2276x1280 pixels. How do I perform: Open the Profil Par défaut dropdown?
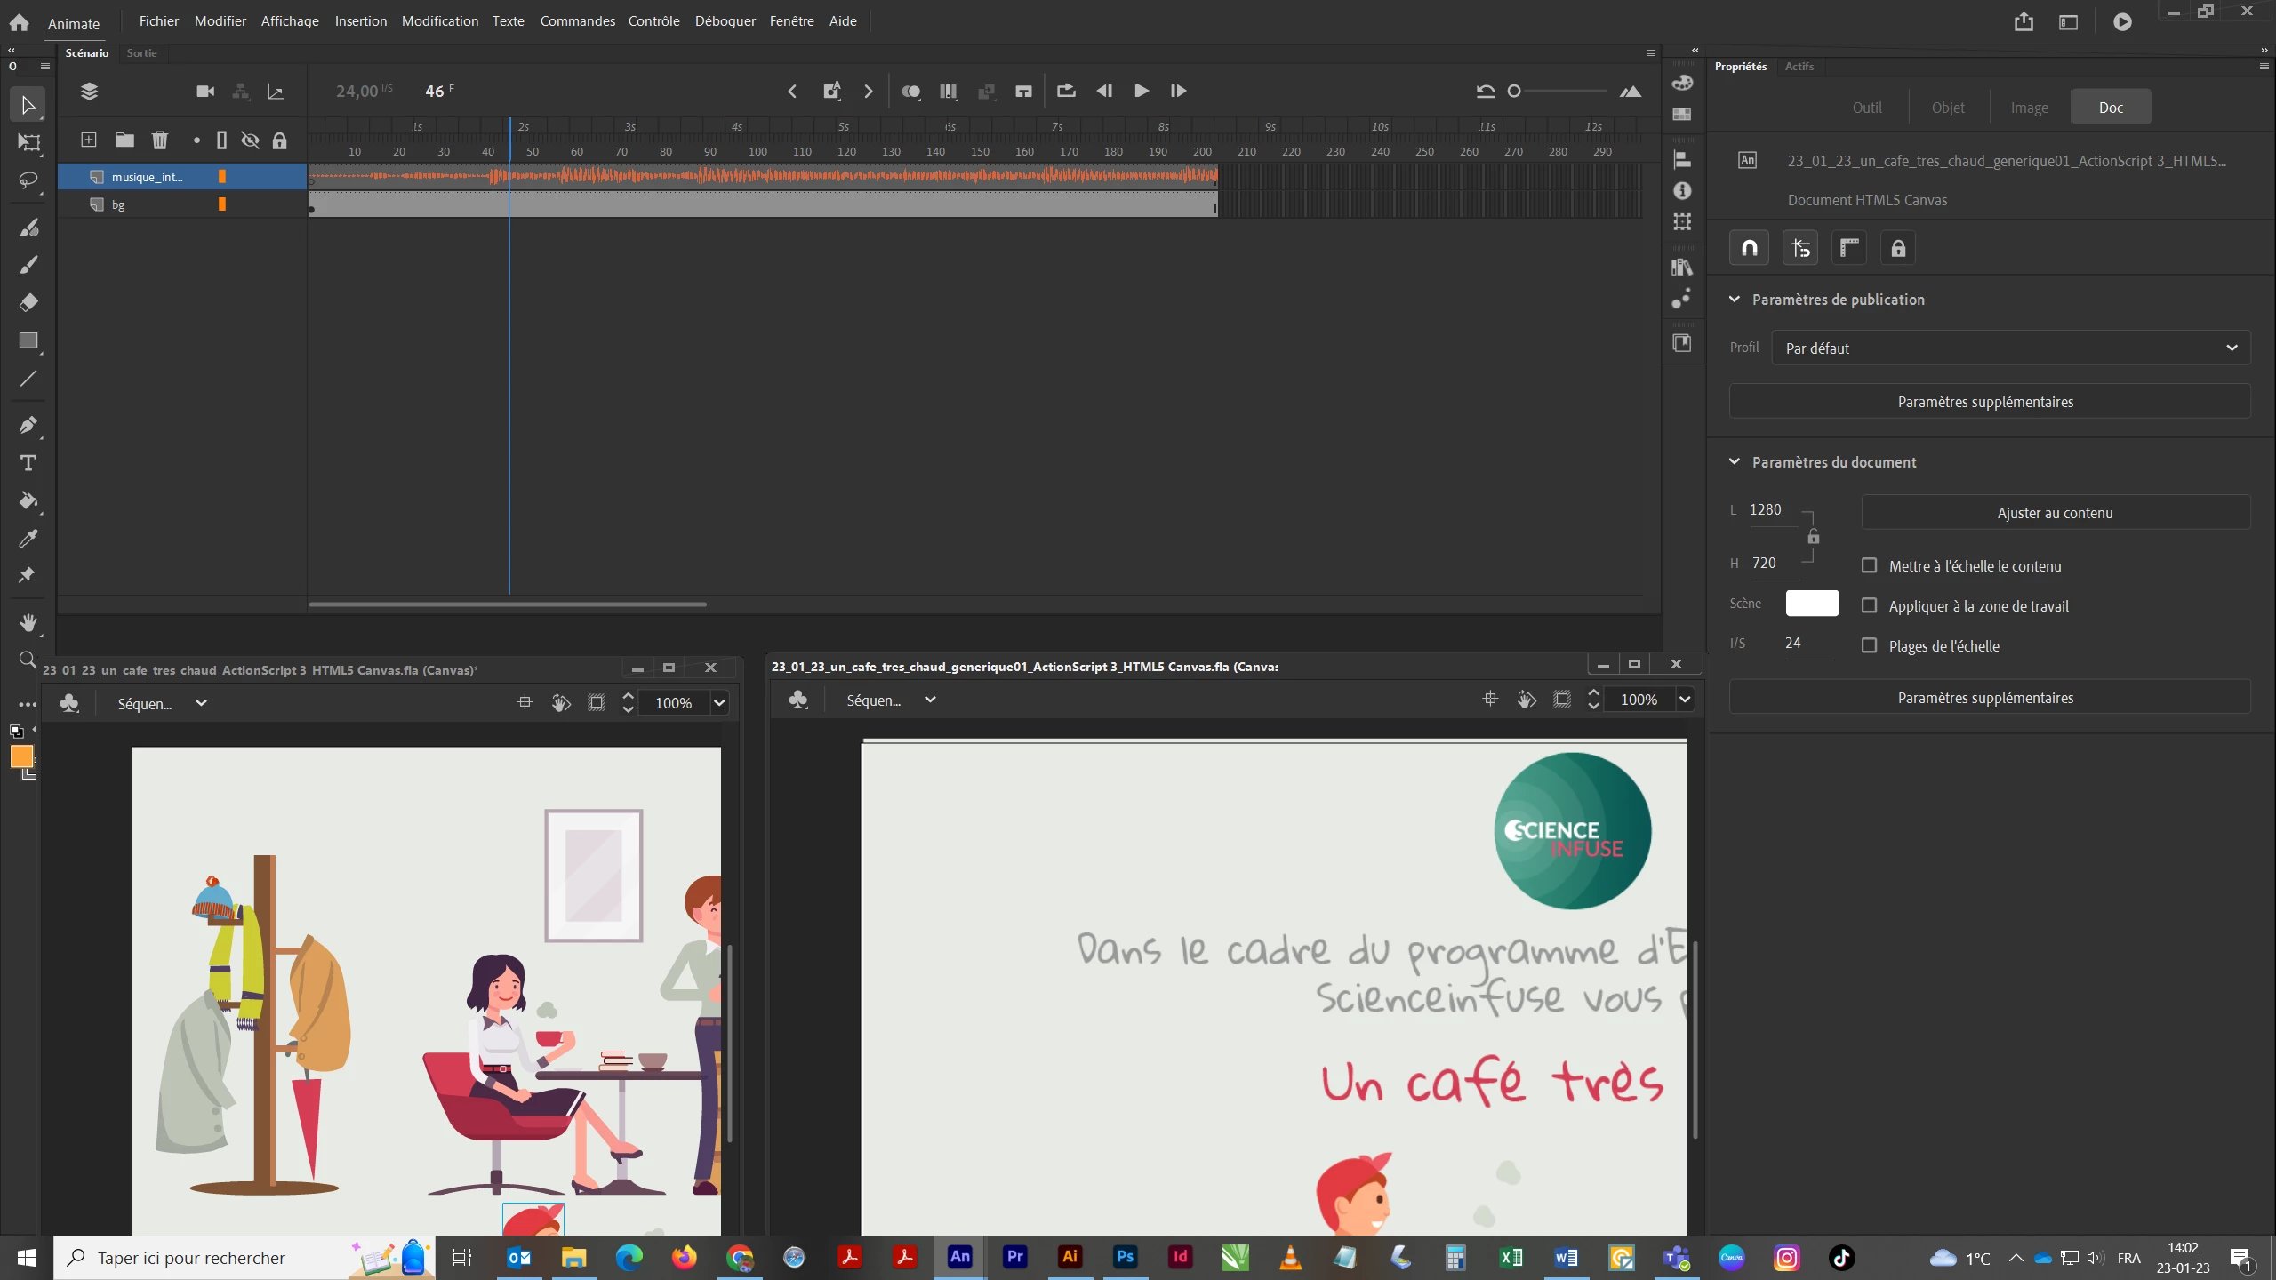[x=2011, y=348]
